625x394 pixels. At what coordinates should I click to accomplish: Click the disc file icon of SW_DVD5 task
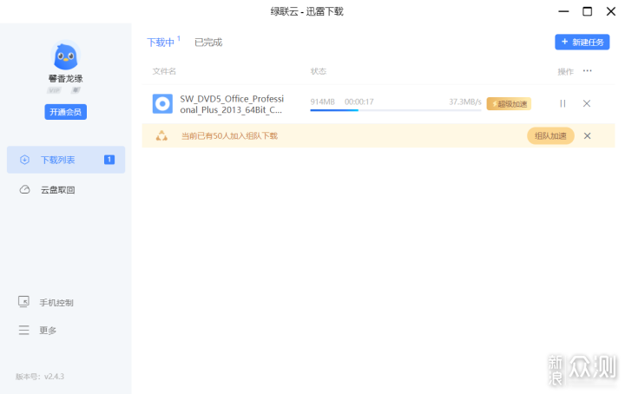(162, 104)
